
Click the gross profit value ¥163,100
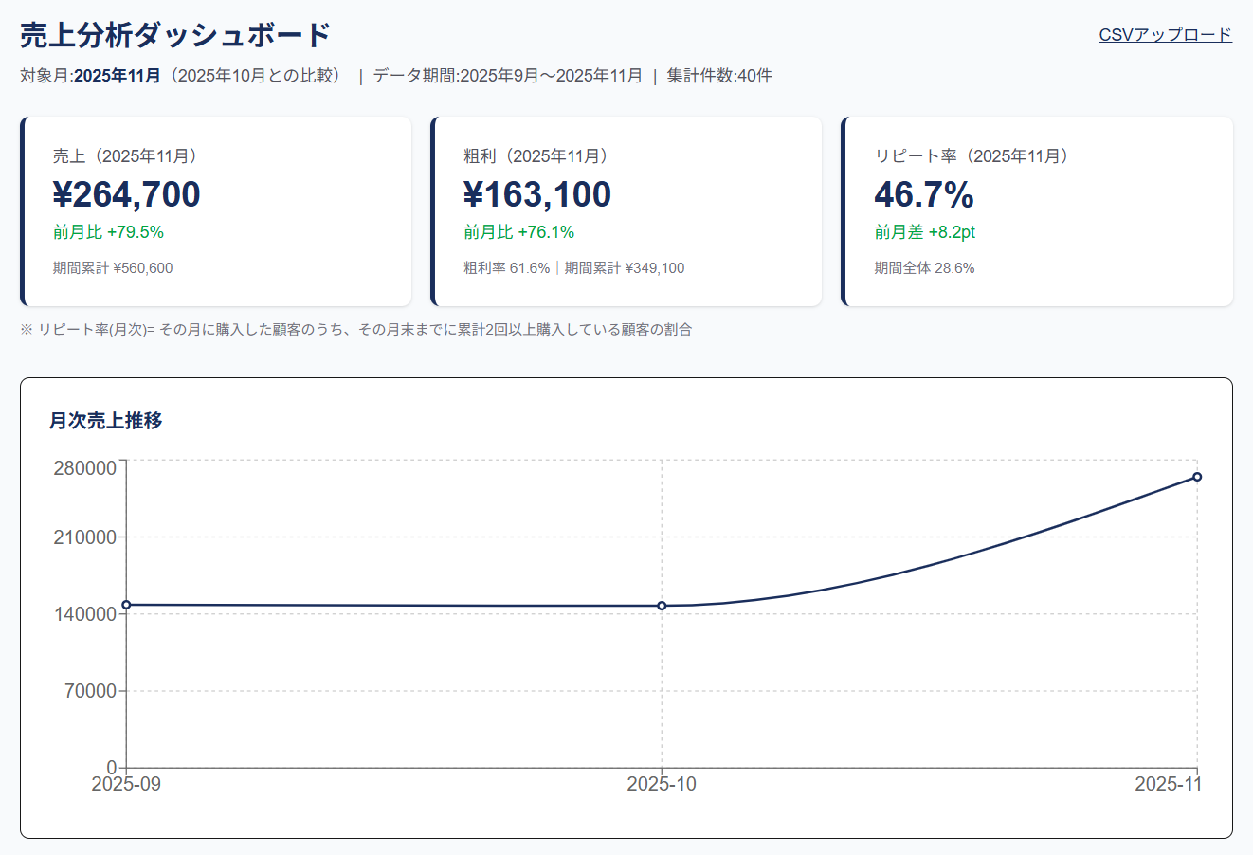click(x=537, y=194)
